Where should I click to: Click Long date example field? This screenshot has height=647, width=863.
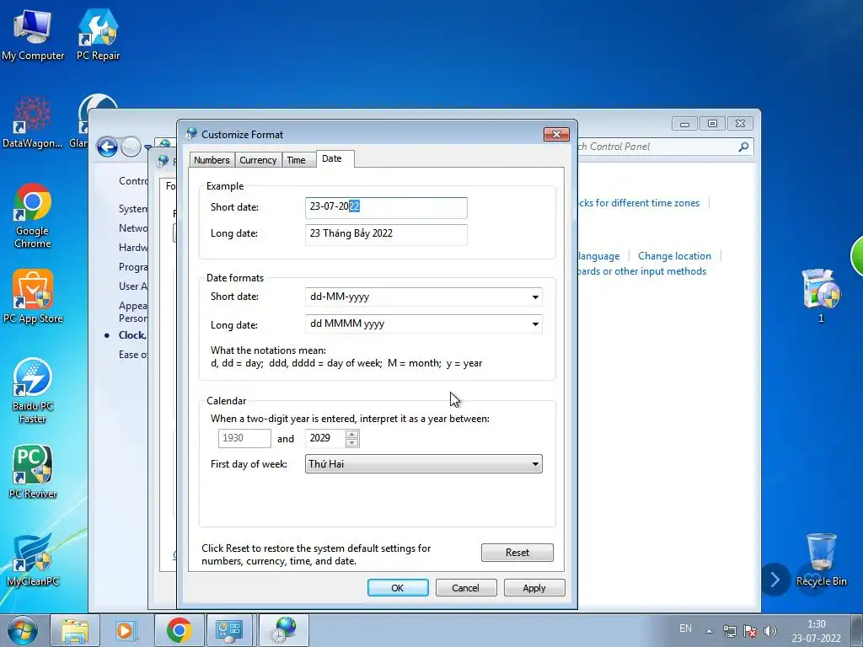(386, 234)
